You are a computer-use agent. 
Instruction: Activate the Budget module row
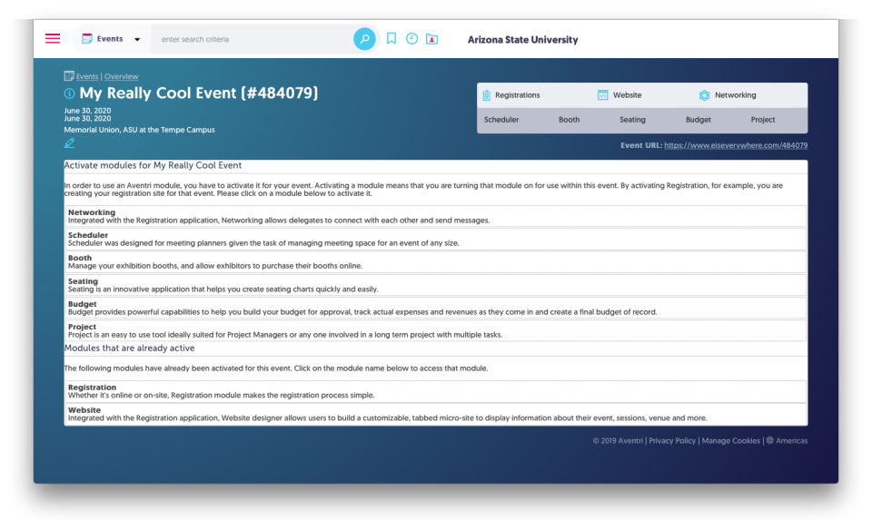[x=435, y=308]
